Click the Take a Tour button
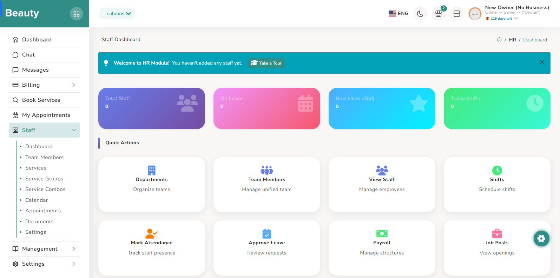Image resolution: width=560 pixels, height=278 pixels. click(x=266, y=63)
